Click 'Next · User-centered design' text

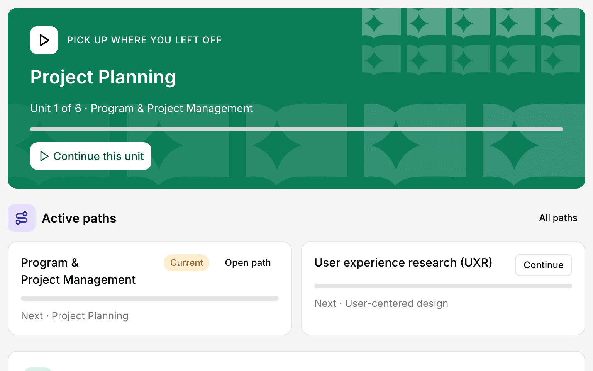click(x=381, y=303)
